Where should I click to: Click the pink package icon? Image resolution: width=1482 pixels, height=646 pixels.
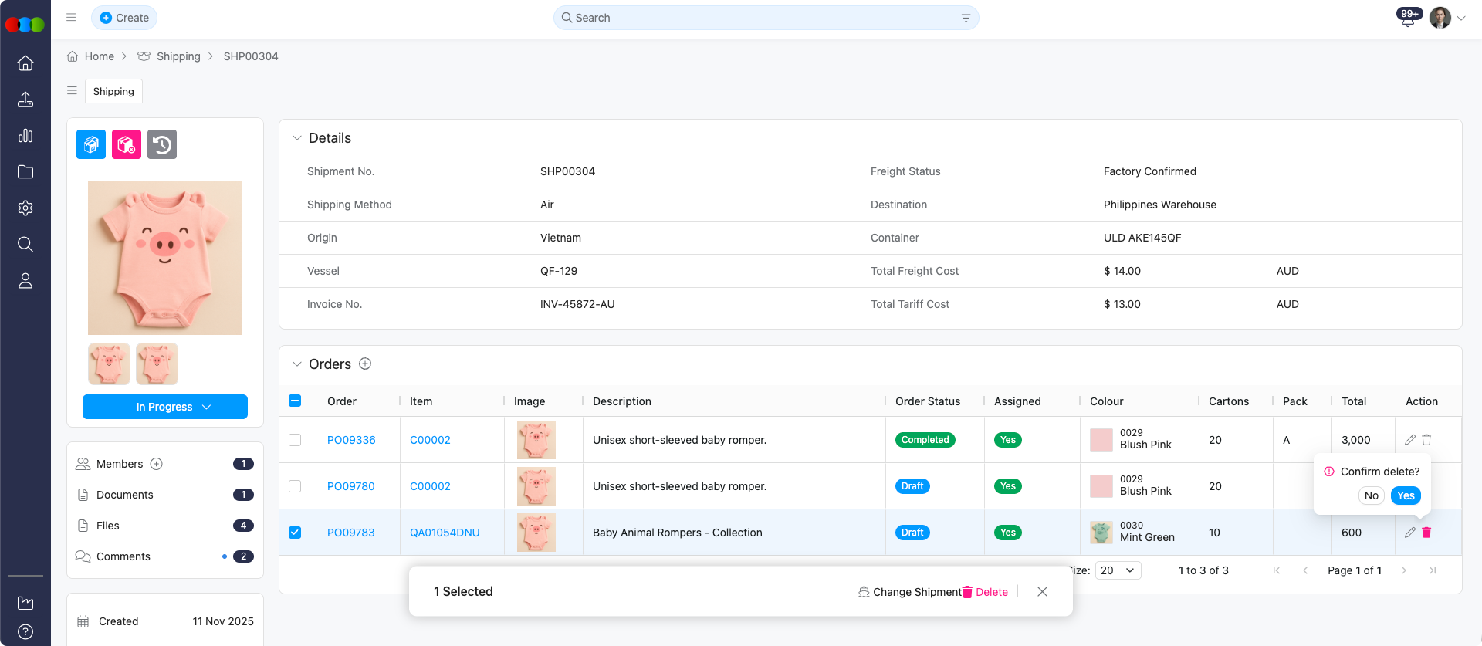pyautogui.click(x=127, y=144)
